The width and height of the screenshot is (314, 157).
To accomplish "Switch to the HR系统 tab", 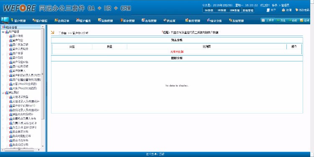I will coord(221,10).
